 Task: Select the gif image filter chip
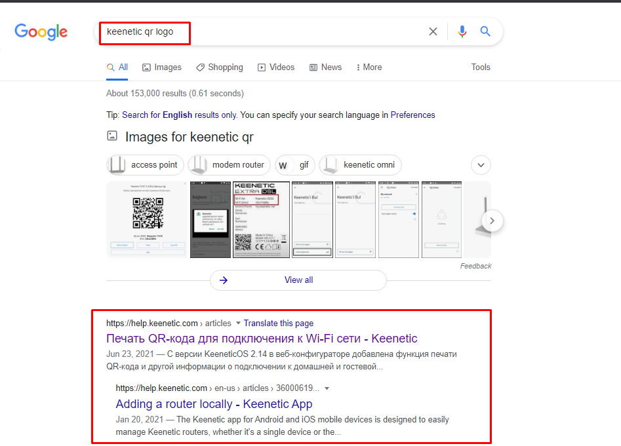tap(295, 165)
